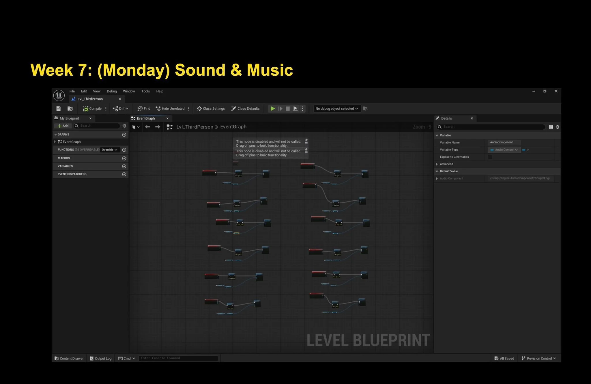
Task: Click the Find magnifier icon
Action: coord(140,109)
